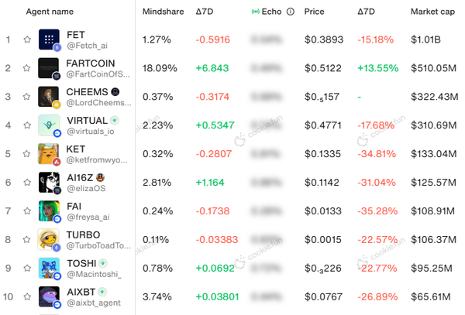Click the Echo column waveform icon
This screenshot has height=315, width=465.
[257, 12]
